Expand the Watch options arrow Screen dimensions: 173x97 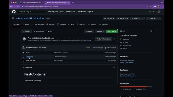(x=128, y=19)
